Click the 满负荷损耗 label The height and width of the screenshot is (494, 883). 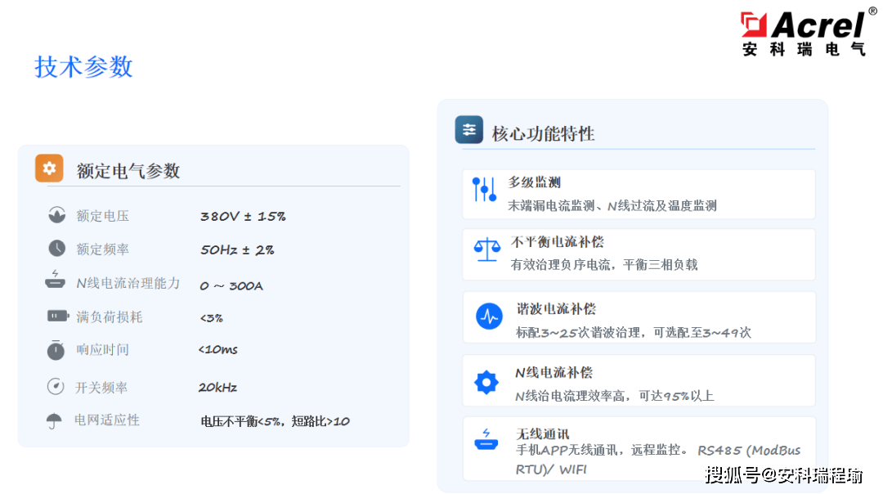click(x=110, y=317)
